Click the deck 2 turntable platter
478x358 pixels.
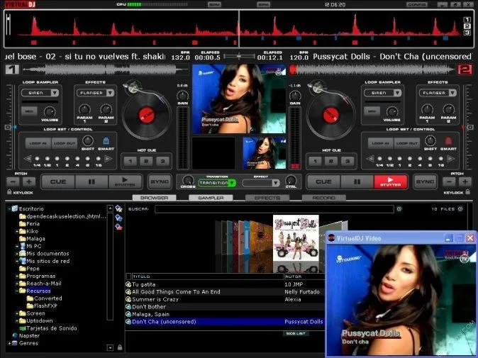(330, 116)
